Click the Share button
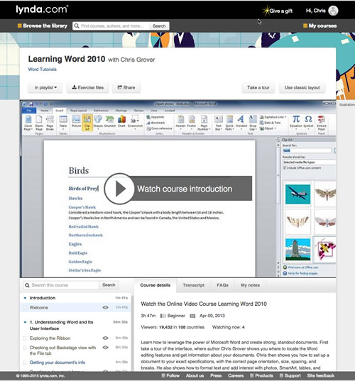Image resolution: width=355 pixels, height=381 pixels. [x=126, y=87]
